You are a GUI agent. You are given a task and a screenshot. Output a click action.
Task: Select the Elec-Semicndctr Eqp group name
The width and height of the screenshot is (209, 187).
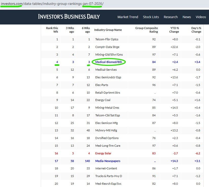(x=108, y=77)
